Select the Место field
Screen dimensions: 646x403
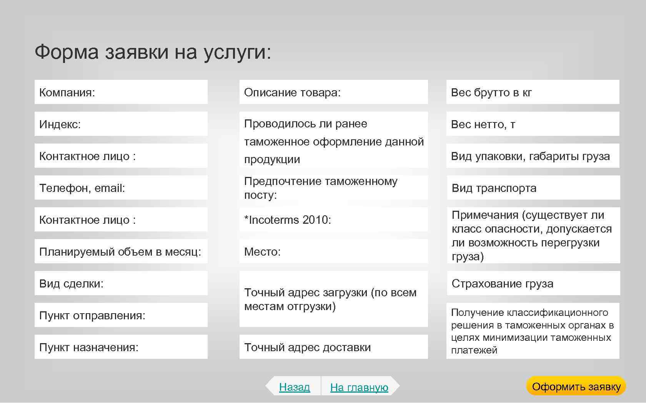[x=333, y=251]
